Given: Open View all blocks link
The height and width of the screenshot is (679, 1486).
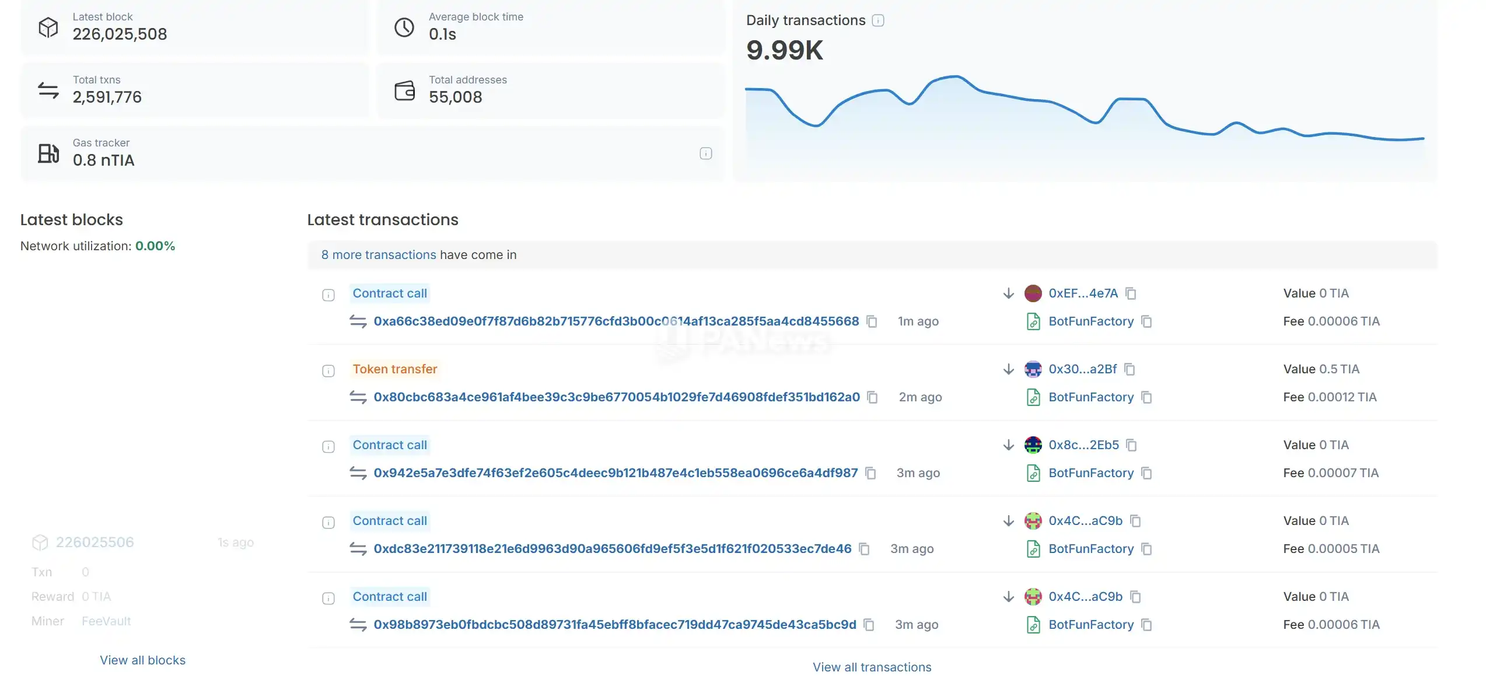Looking at the screenshot, I should click(142, 660).
